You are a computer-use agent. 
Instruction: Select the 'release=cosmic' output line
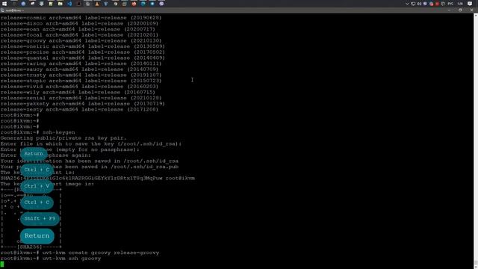pos(81,18)
